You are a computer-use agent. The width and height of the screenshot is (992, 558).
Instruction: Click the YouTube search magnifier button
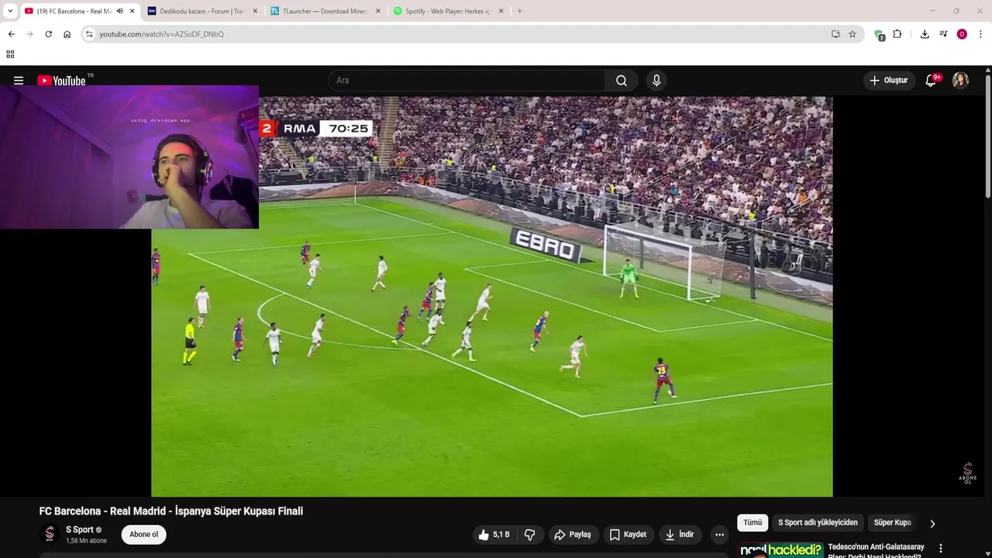[622, 81]
